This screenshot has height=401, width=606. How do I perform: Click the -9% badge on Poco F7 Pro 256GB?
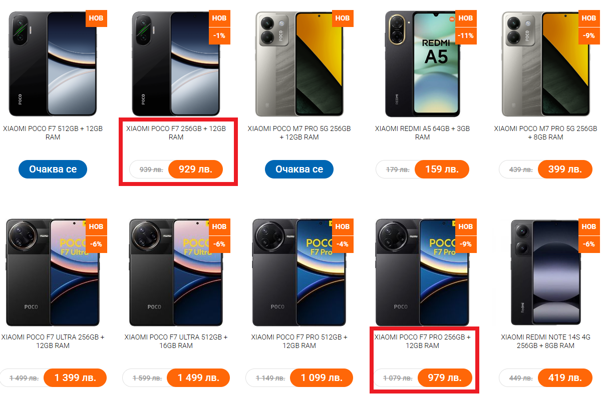465,244
